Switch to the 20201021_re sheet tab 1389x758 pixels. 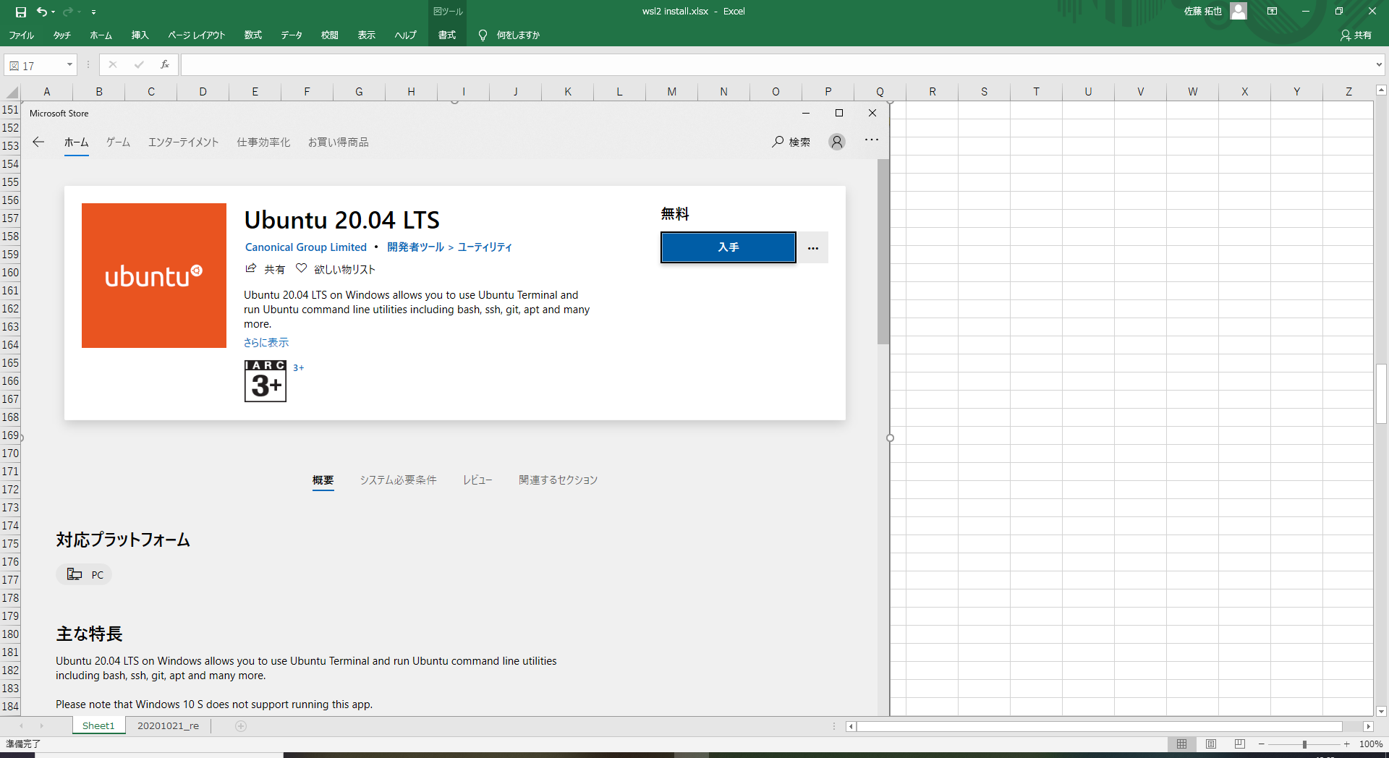pyautogui.click(x=168, y=726)
